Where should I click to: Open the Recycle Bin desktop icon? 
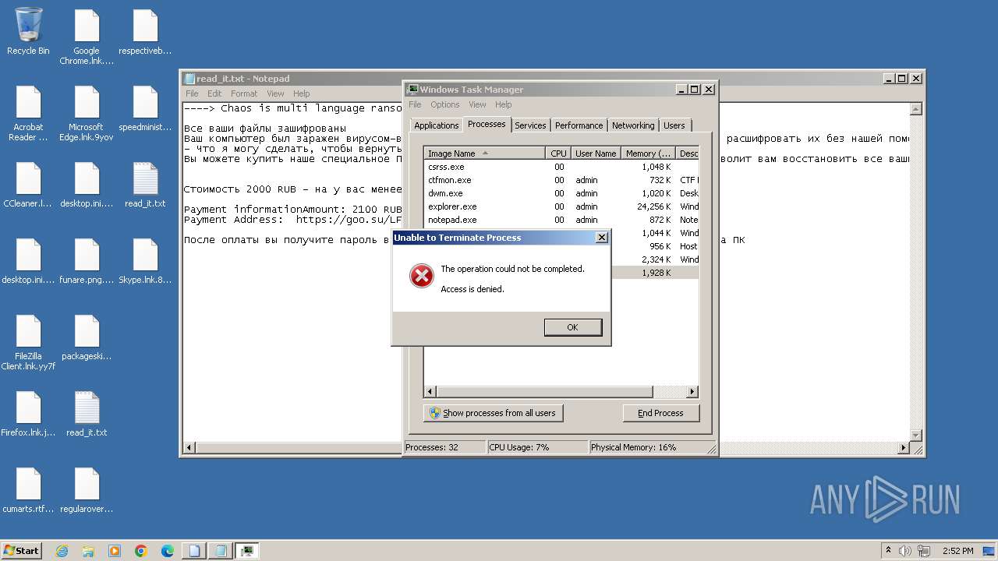click(x=28, y=31)
